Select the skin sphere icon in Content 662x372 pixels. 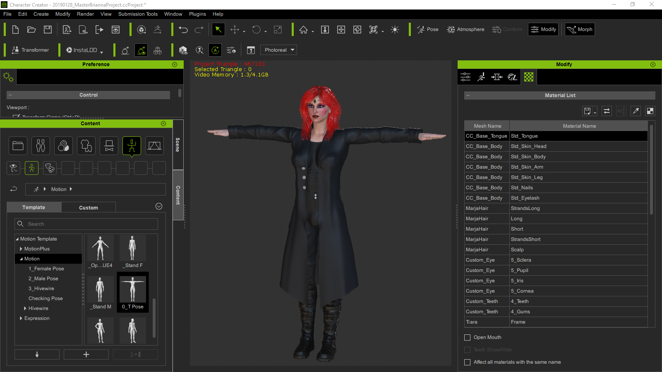[x=63, y=146]
